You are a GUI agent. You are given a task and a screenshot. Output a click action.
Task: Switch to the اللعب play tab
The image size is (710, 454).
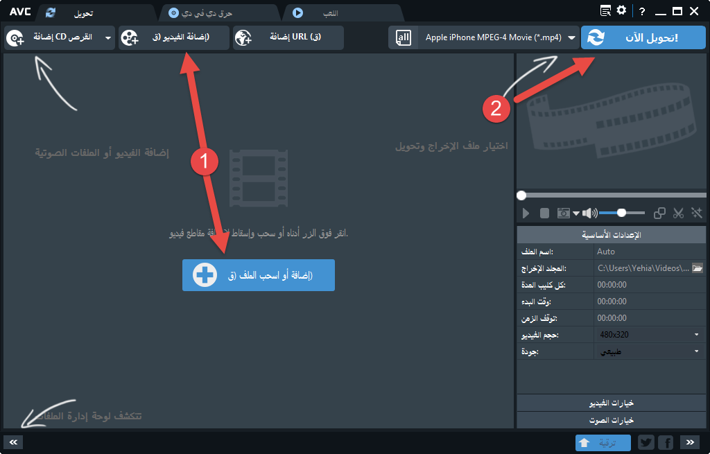tap(342, 13)
